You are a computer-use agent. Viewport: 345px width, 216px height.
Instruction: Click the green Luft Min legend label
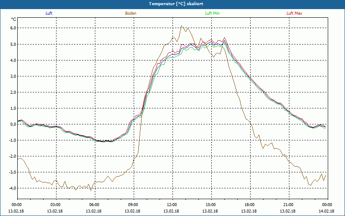[212, 13]
